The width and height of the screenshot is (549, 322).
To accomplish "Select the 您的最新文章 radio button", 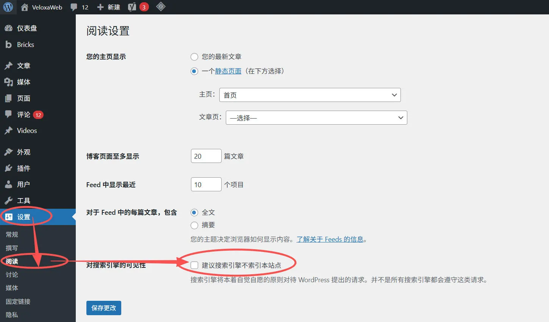I will coord(194,57).
